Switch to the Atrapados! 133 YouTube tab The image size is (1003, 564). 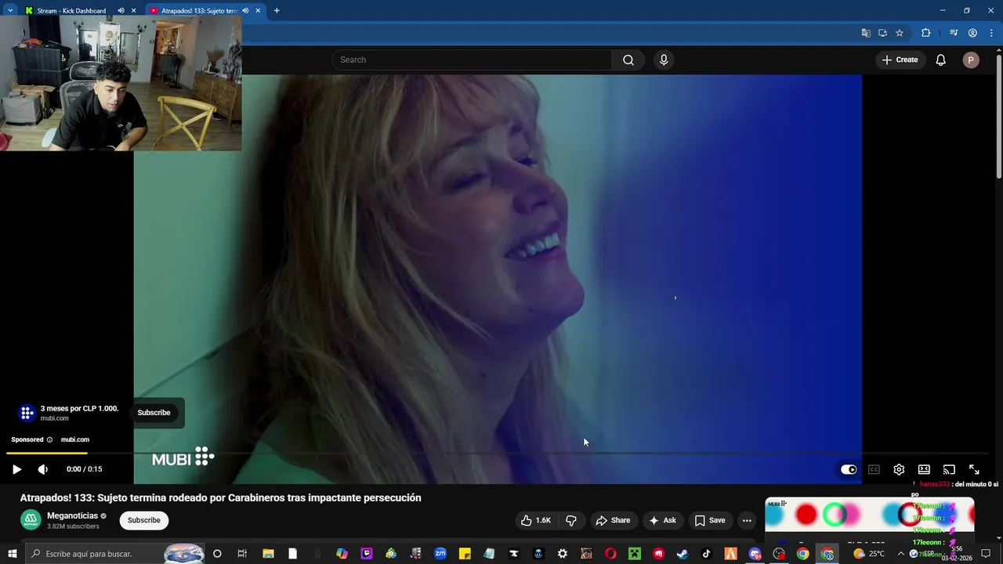[x=199, y=11]
